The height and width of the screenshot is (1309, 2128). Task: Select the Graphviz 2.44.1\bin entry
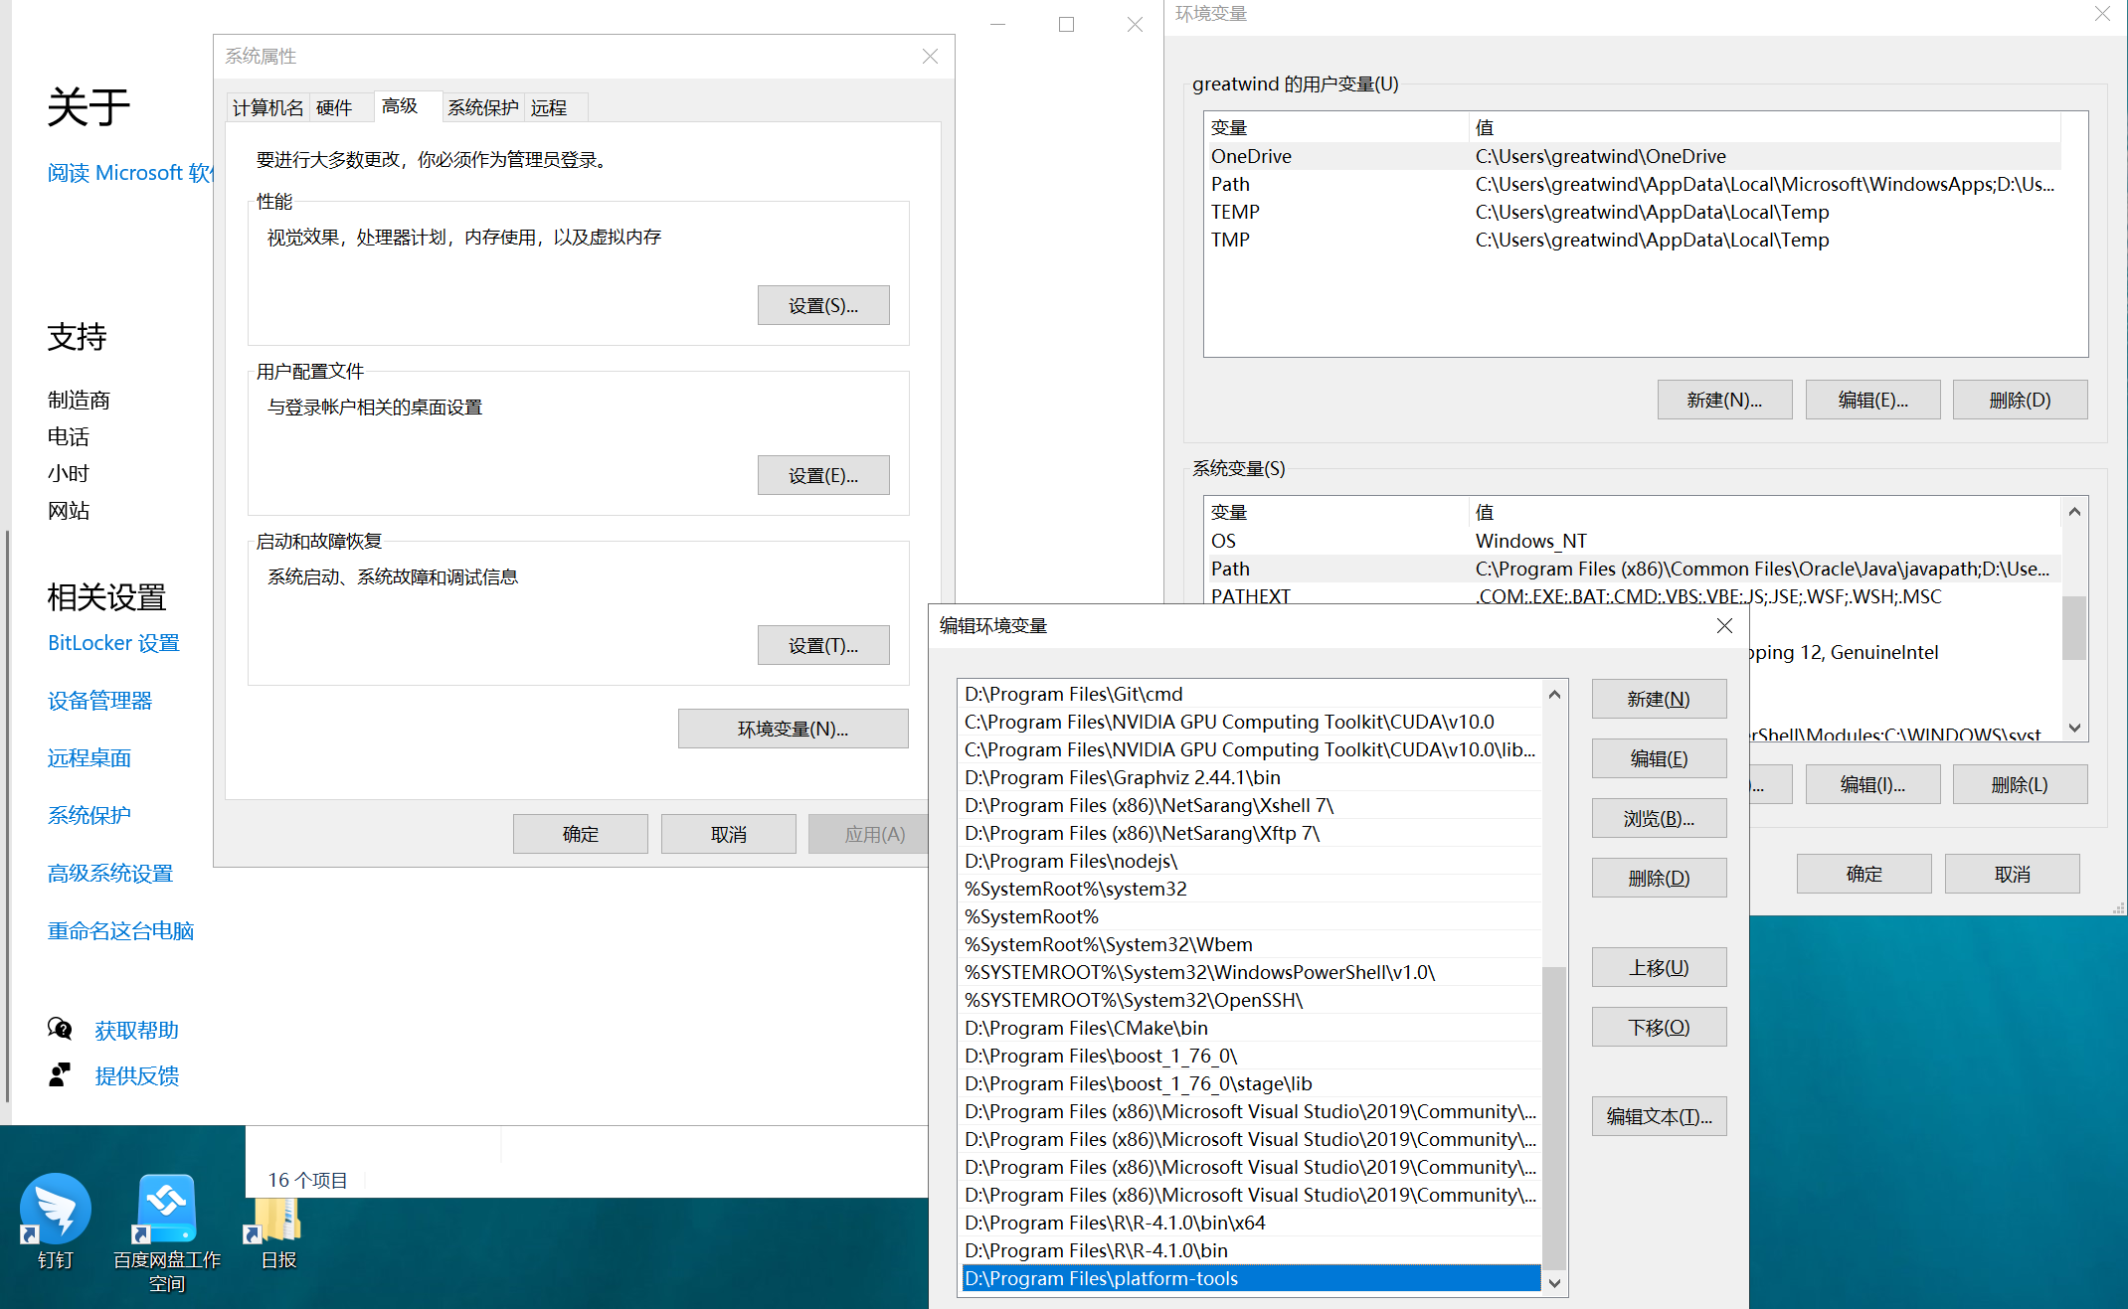coord(1251,777)
